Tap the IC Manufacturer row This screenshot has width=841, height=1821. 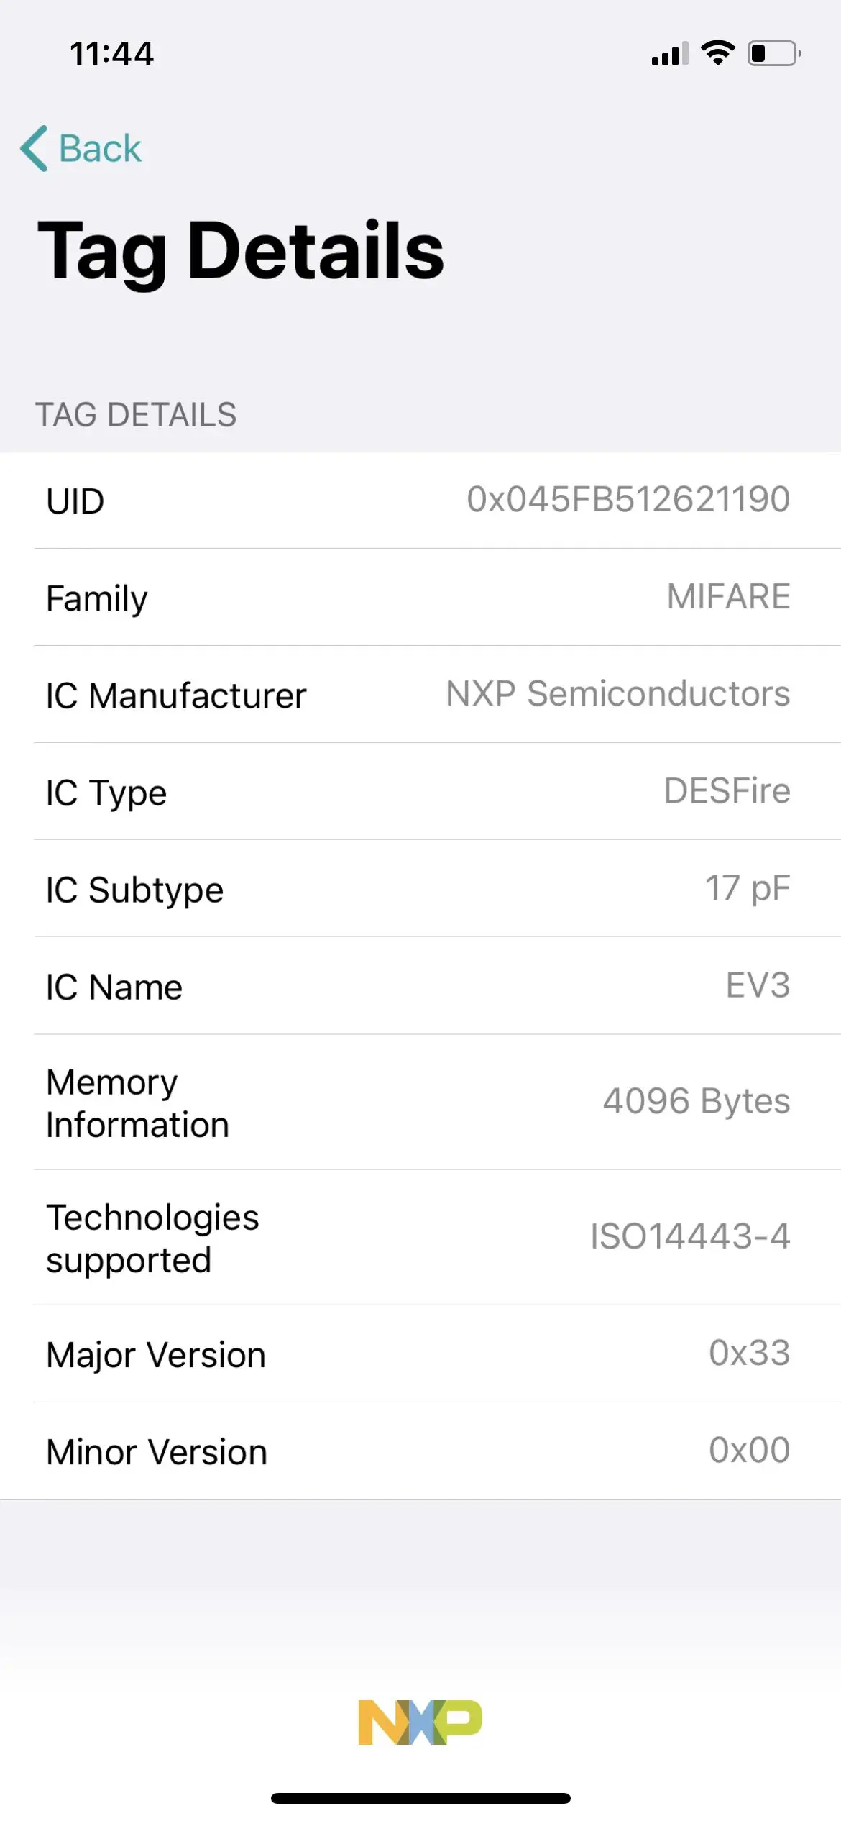(x=420, y=695)
